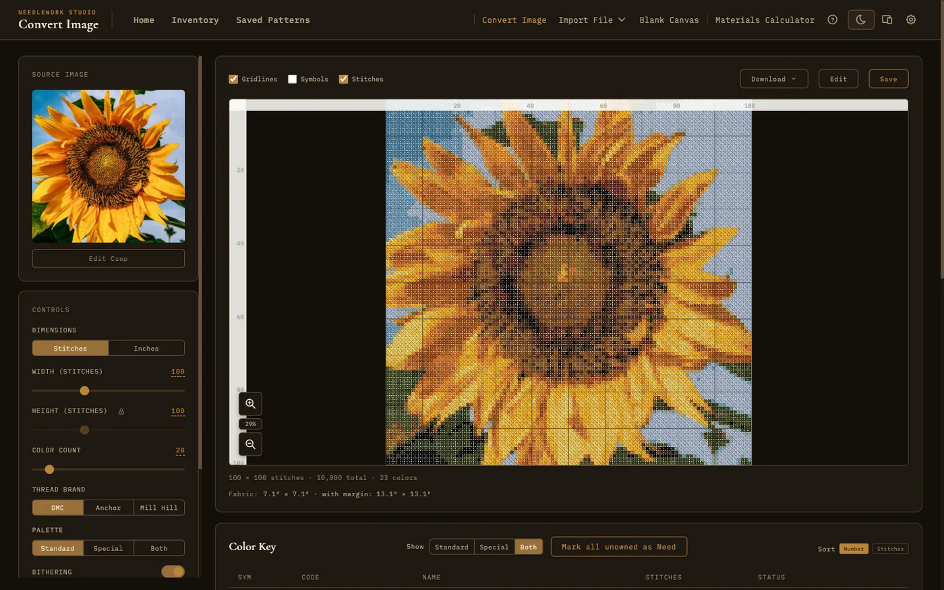Expand the Import File dropdown

tap(592, 20)
